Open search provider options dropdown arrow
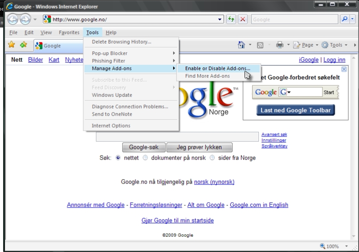This screenshot has width=359, height=252. [x=352, y=19]
